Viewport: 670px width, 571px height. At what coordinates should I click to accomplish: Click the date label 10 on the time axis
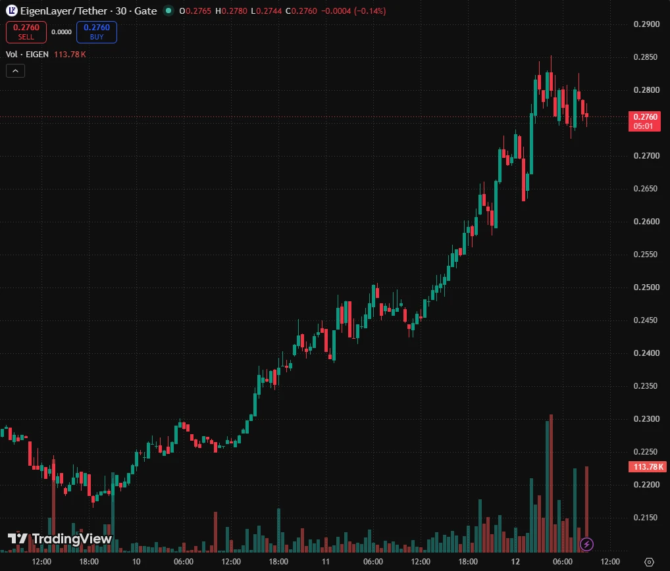point(136,562)
